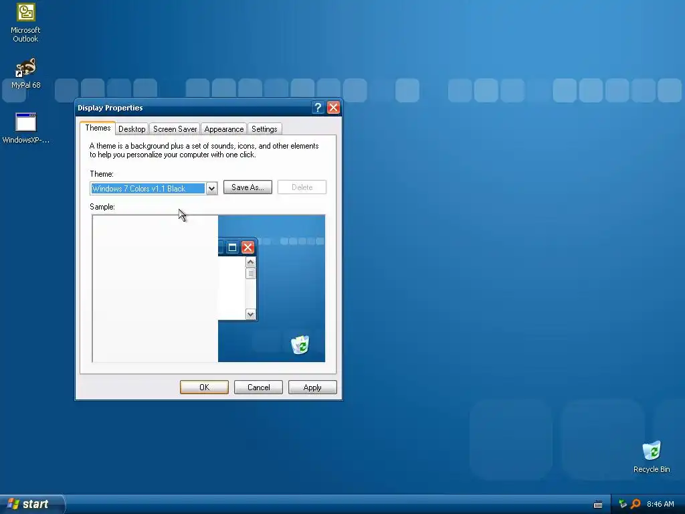Cancel the Display Properties dialog
Image resolution: width=685 pixels, height=514 pixels.
tap(258, 388)
